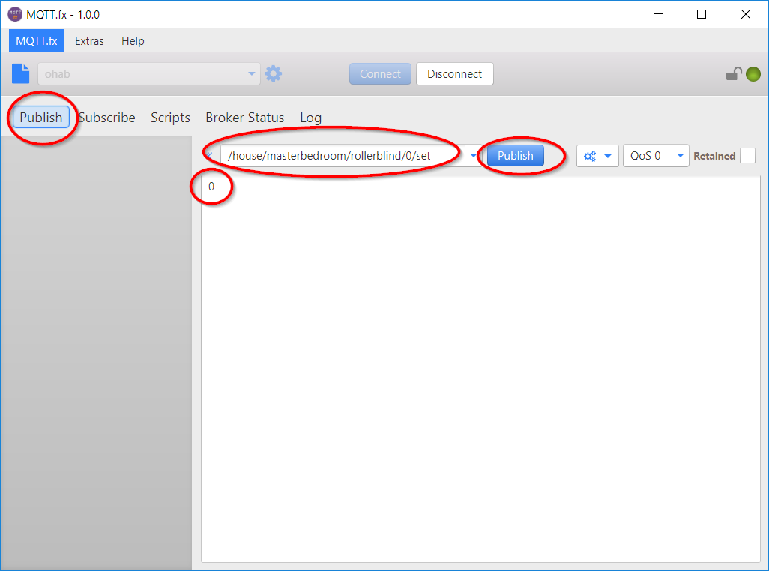Toggle the Retained checkbox
The image size is (769, 571).
coord(747,156)
